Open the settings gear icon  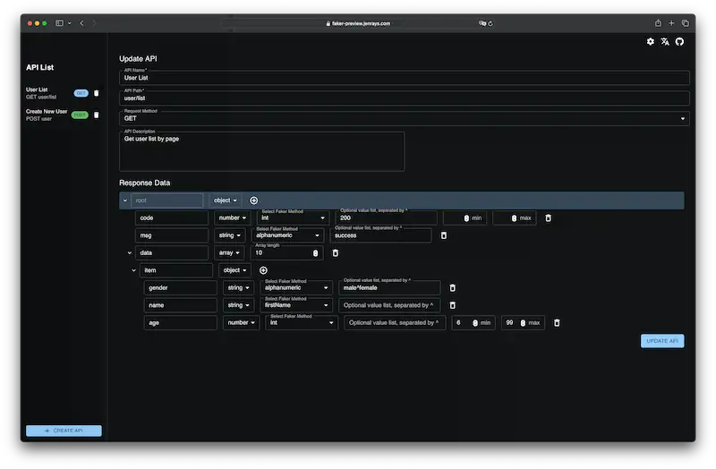[x=651, y=41]
